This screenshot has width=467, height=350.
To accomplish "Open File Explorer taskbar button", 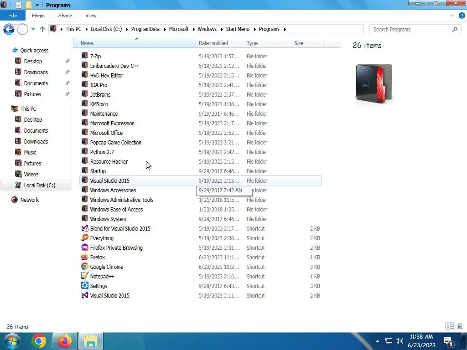I will pyautogui.click(x=91, y=341).
